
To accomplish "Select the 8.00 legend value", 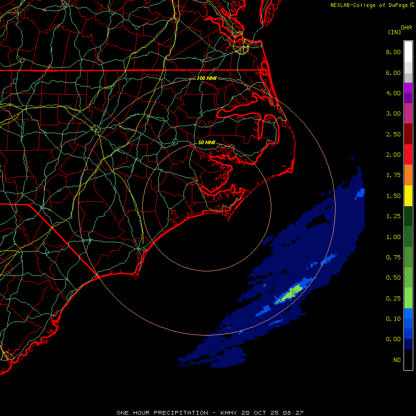I will (x=393, y=52).
